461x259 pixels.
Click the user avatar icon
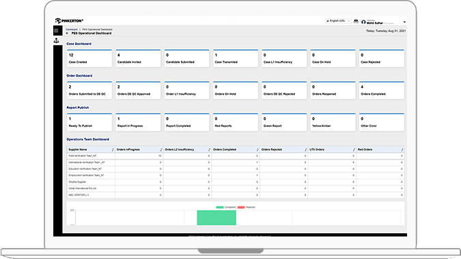tap(363, 22)
